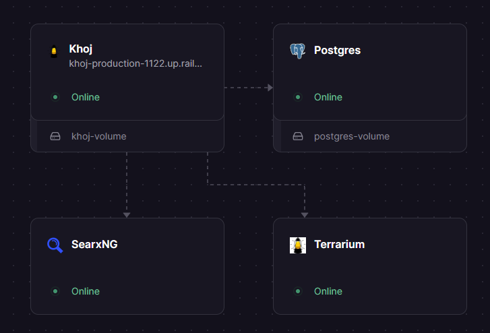Open the postgres-volume storage label
Viewport: 490px width, 333px height.
point(351,136)
